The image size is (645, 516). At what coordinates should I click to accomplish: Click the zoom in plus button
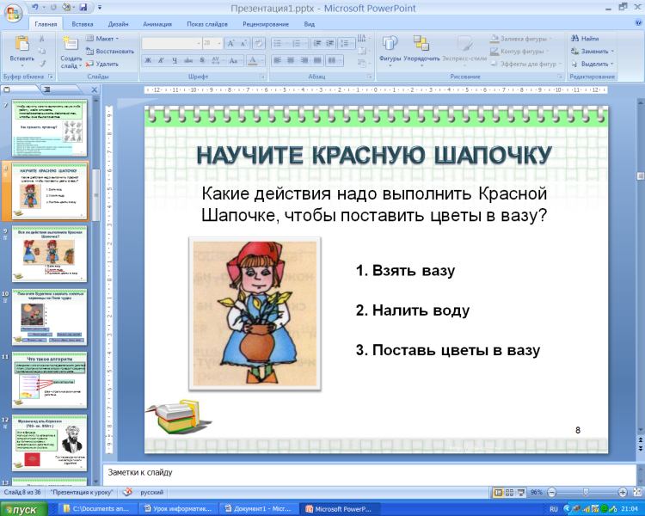(623, 492)
